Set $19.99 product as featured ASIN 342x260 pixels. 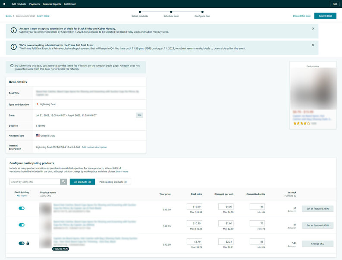(x=317, y=209)
